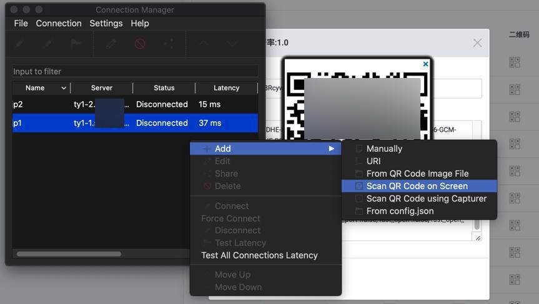Image resolution: width=539 pixels, height=304 pixels.
Task: Open the Settings menu
Action: pos(106,23)
